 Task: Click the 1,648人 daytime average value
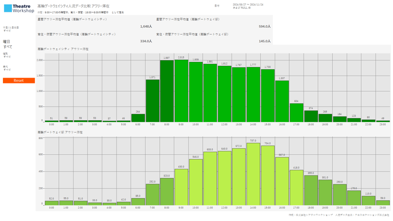[146, 26]
